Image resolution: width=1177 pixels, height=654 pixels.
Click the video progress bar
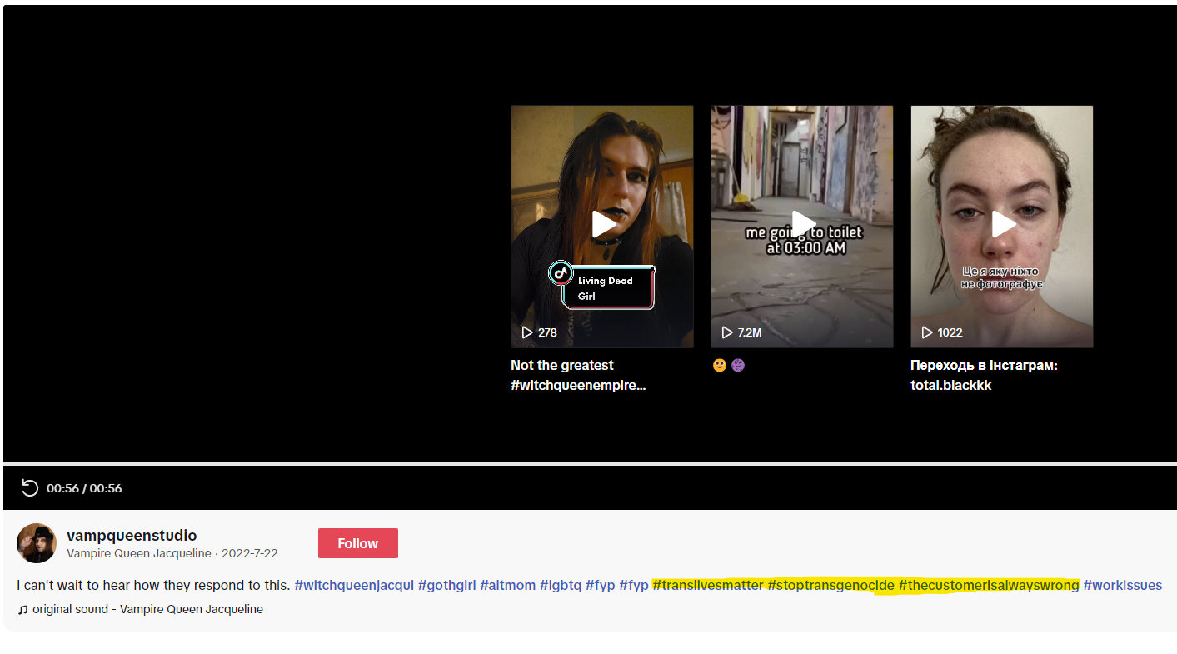coord(590,463)
